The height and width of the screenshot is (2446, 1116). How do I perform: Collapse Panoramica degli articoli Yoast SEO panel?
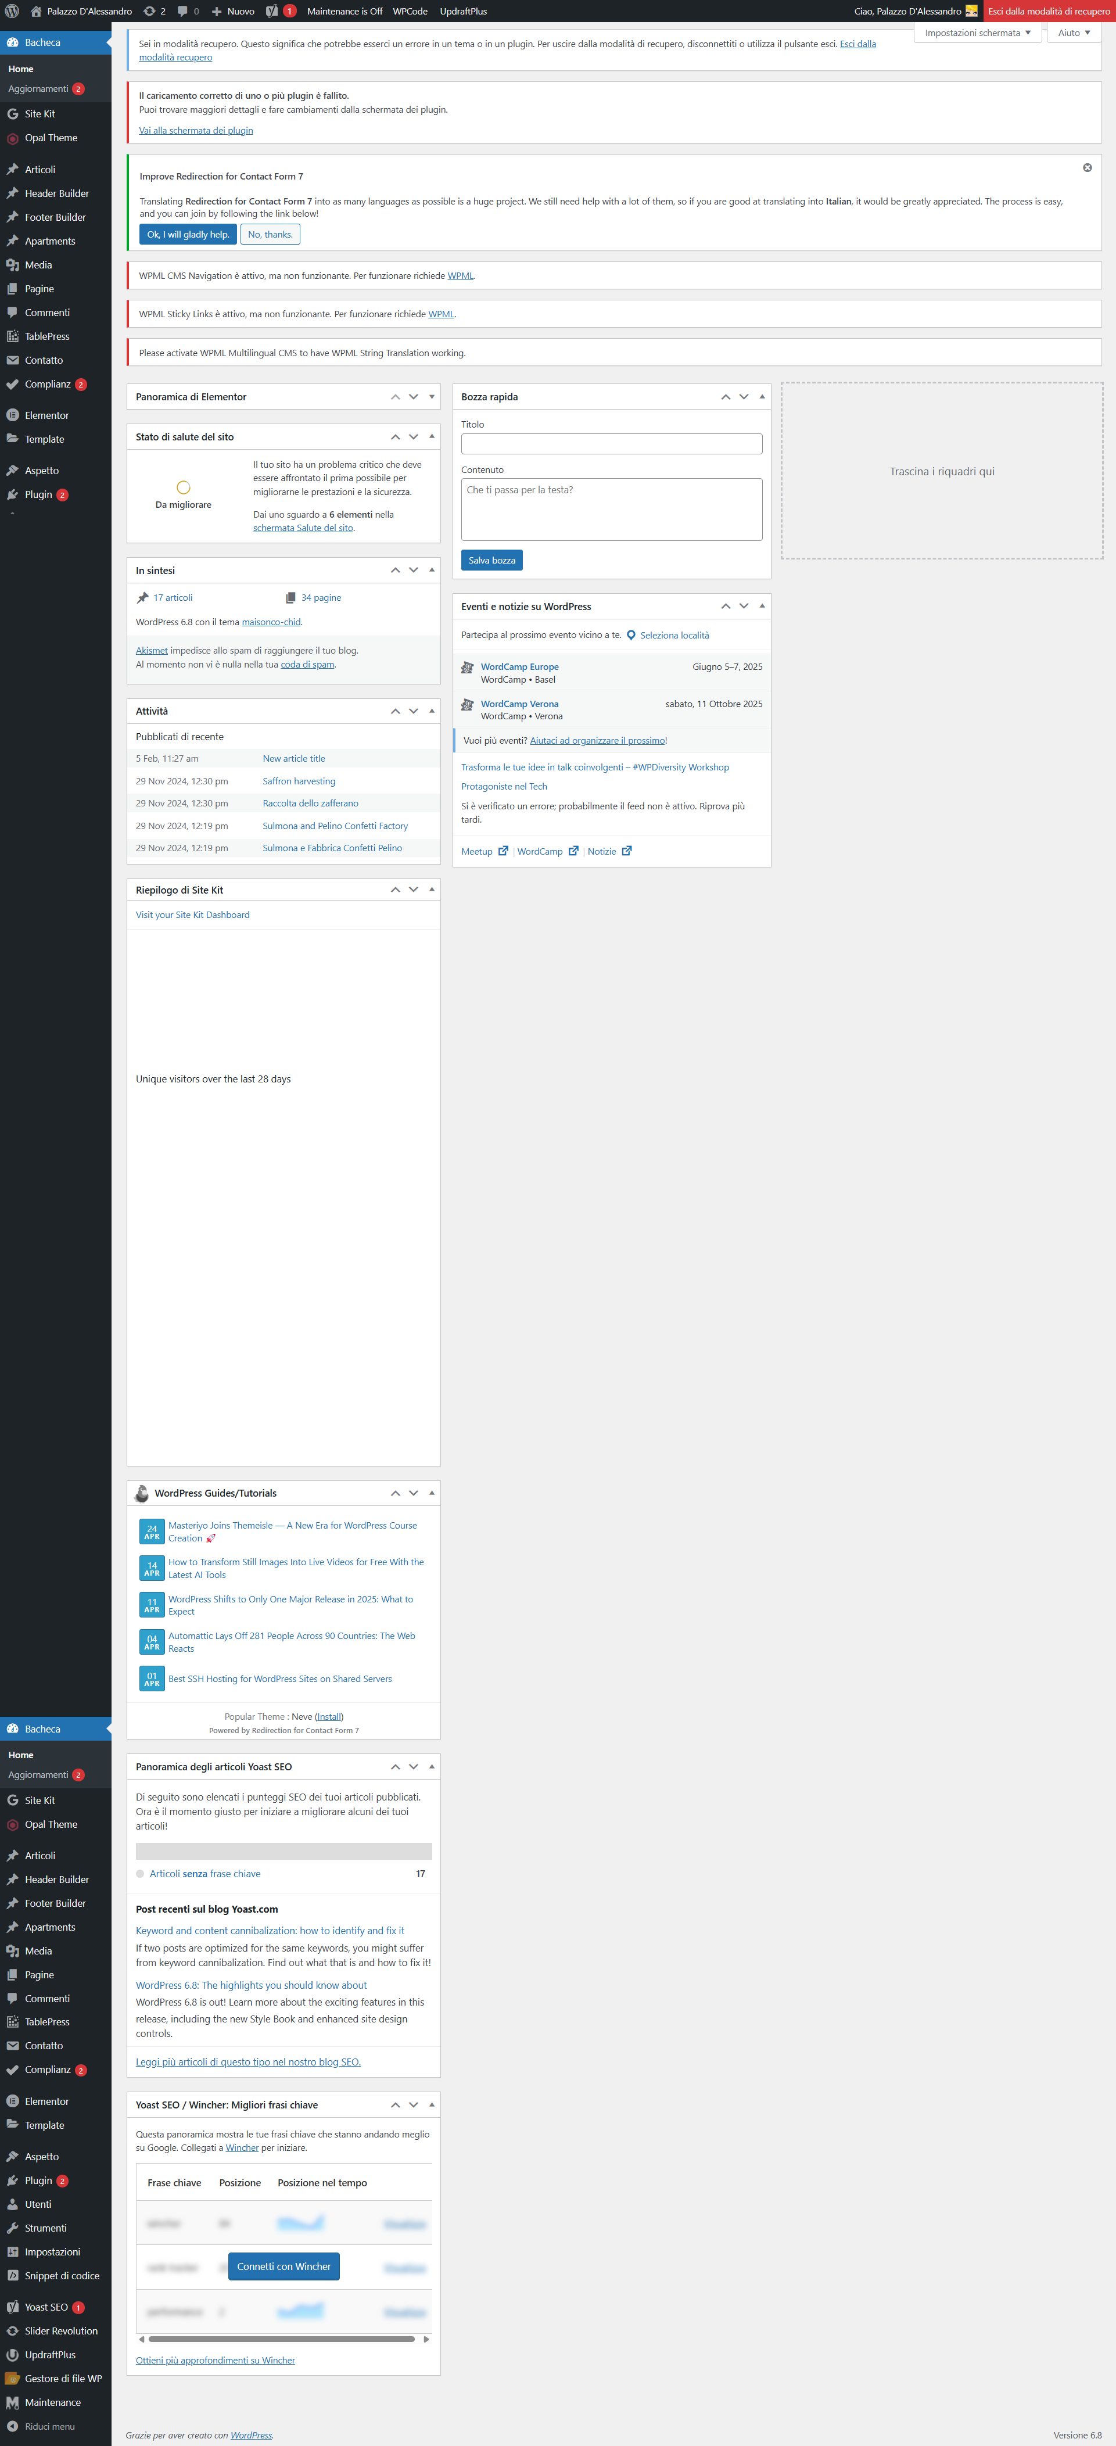[x=432, y=1766]
